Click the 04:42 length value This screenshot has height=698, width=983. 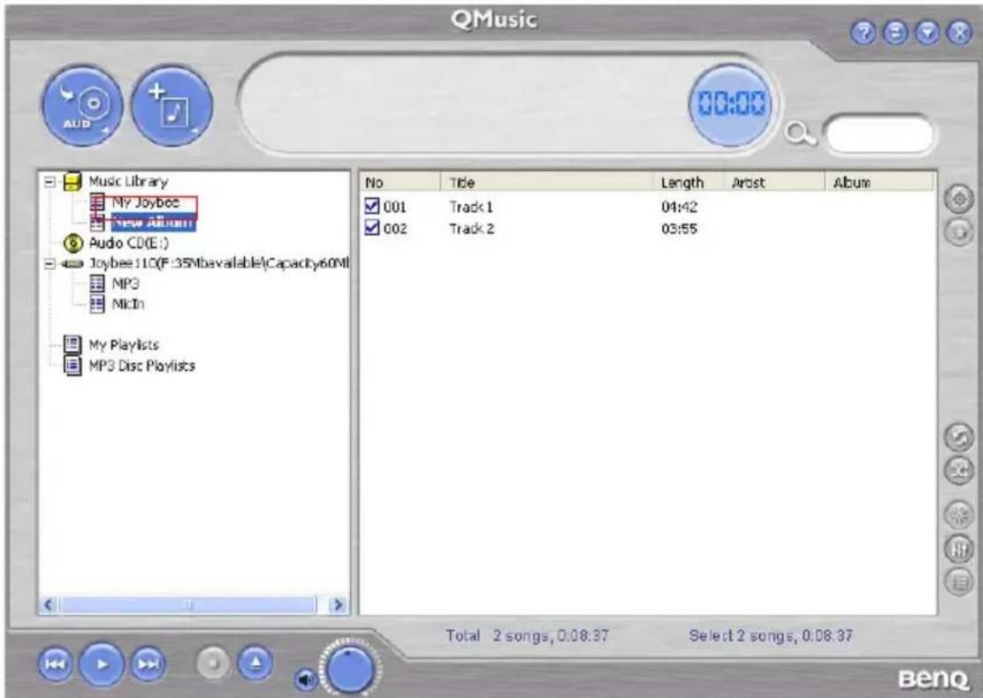[x=679, y=207]
